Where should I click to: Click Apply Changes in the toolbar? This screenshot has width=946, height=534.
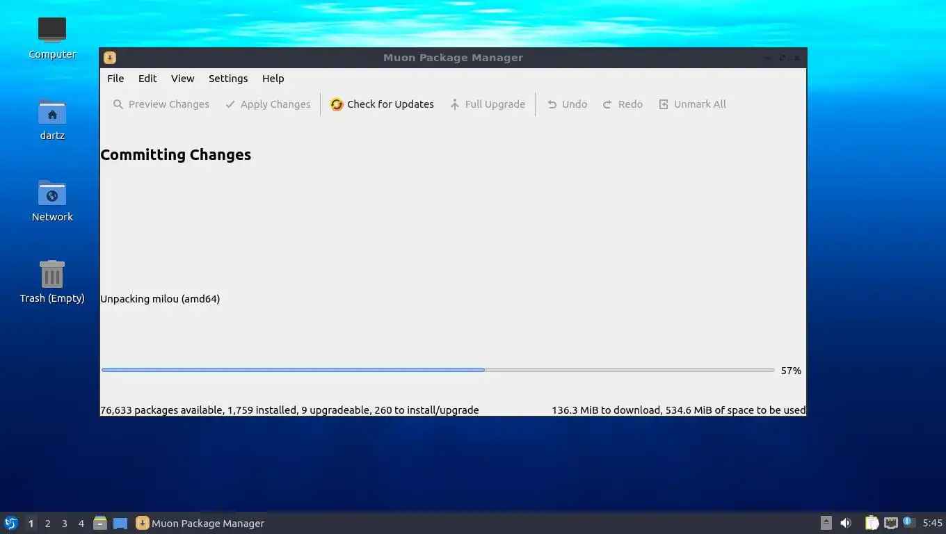268,104
